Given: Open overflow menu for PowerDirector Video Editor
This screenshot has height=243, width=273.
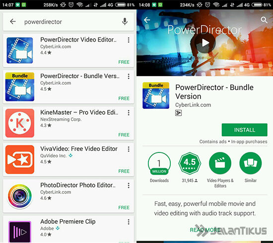Looking at the screenshot, I should click(129, 40).
